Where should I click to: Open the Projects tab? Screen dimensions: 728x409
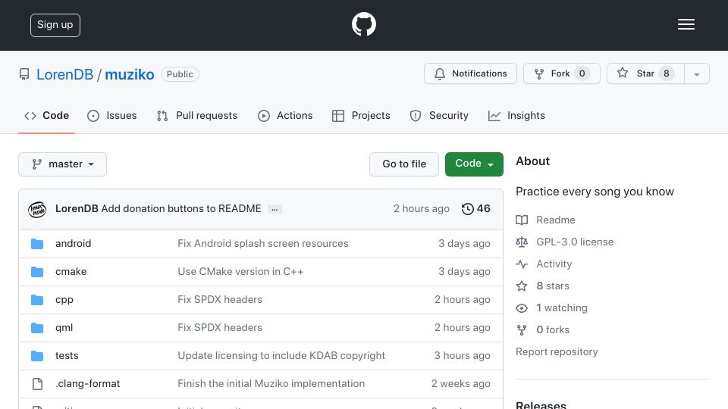(361, 115)
